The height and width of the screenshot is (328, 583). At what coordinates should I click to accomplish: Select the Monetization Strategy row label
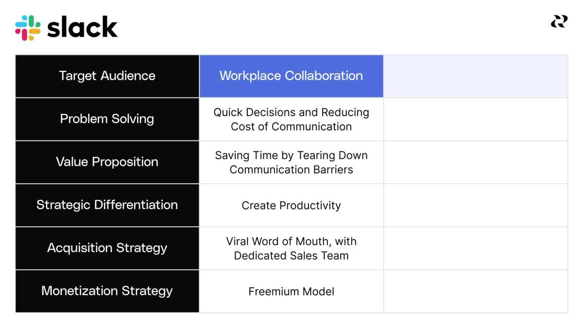[x=107, y=291]
